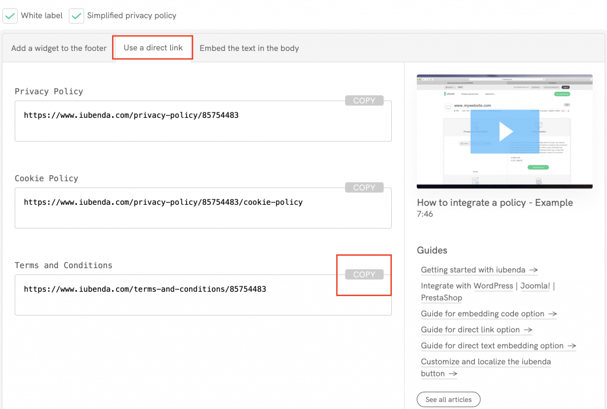607x409 pixels.
Task: Click the How to integrate a policy video thumbnail
Action: click(504, 131)
